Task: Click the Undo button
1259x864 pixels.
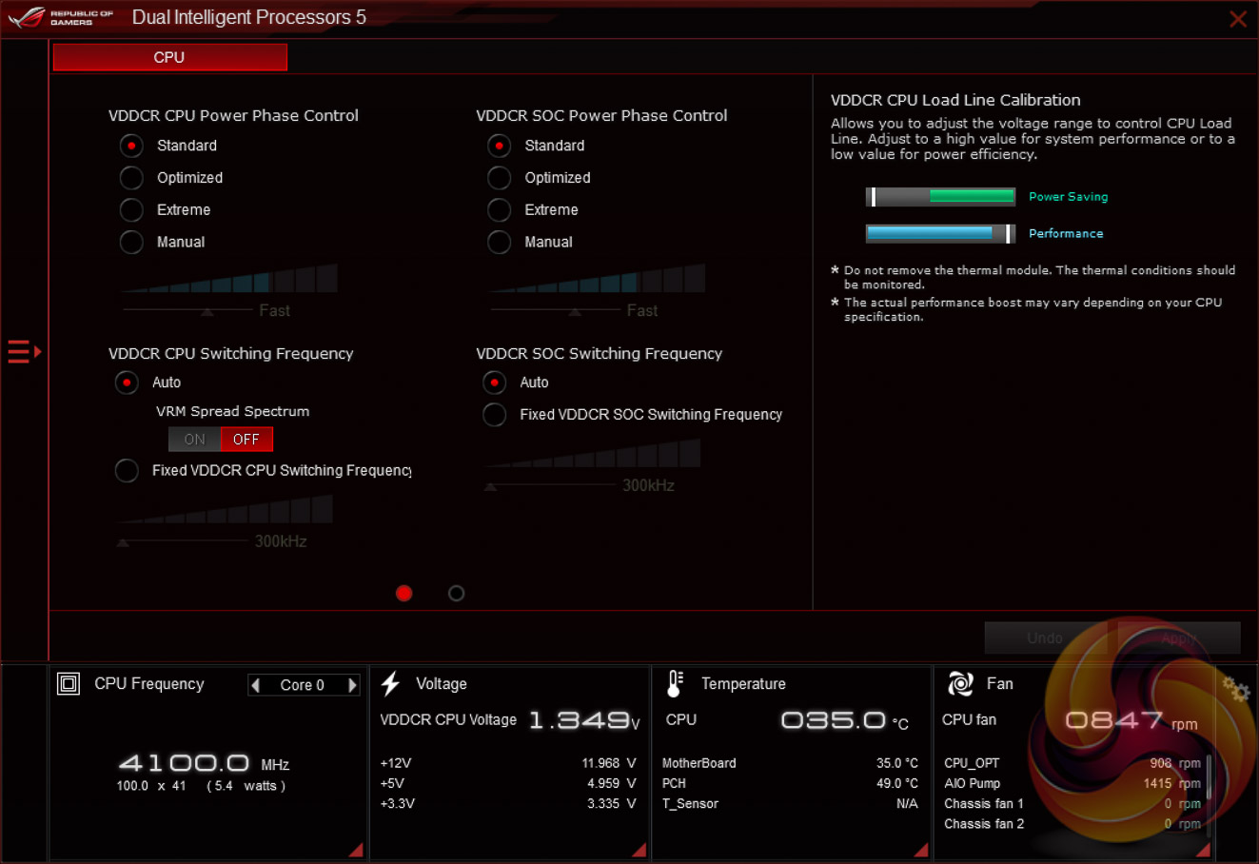Action: tap(1045, 638)
